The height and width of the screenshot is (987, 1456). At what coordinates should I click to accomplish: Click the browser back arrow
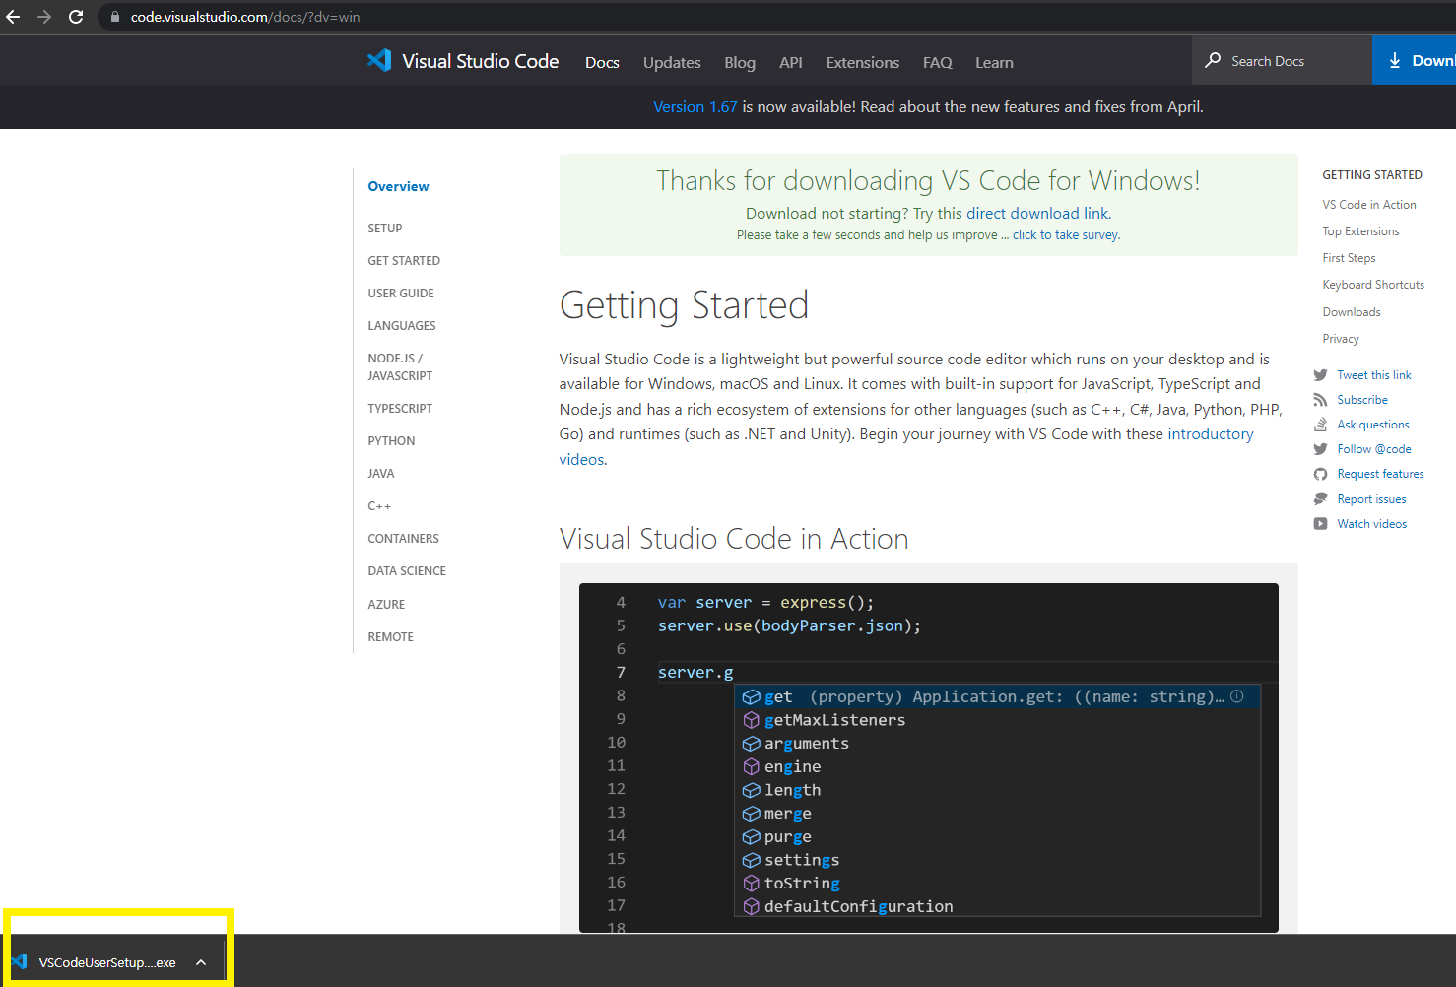13,17
